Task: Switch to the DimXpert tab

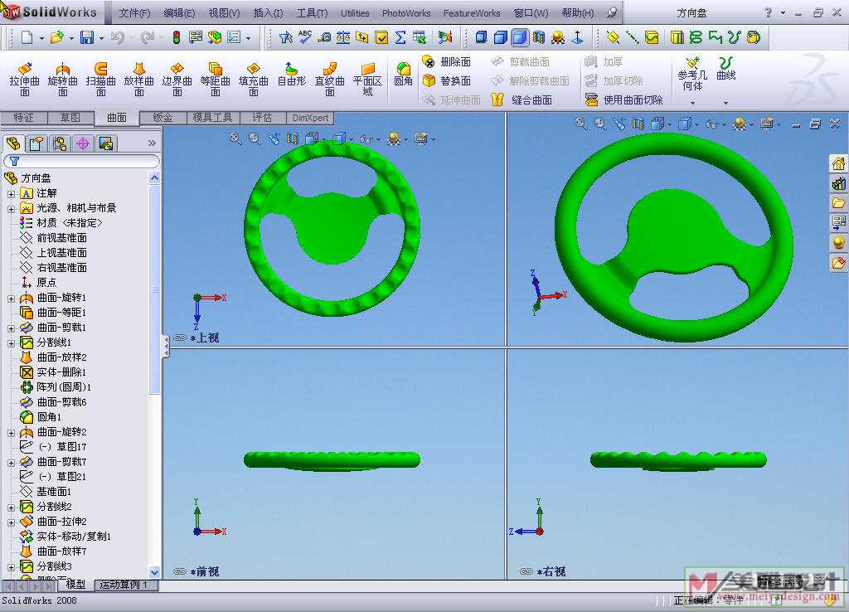Action: [310, 118]
